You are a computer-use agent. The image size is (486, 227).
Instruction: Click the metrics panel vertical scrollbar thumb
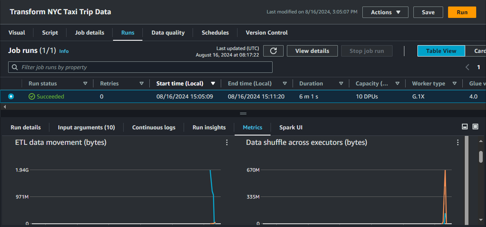(x=481, y=157)
